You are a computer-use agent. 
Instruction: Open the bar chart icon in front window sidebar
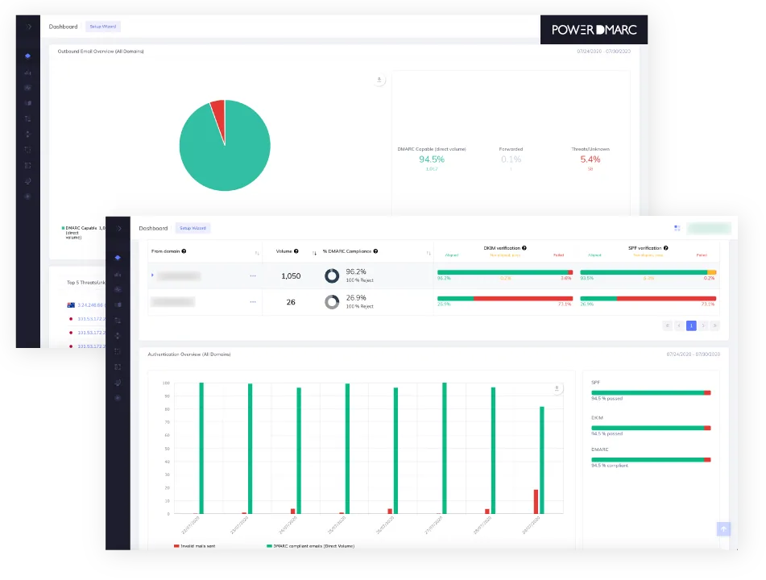(118, 274)
